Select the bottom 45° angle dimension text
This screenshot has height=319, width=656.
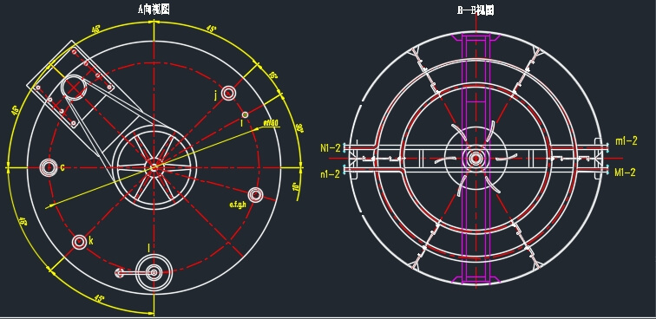99,298
